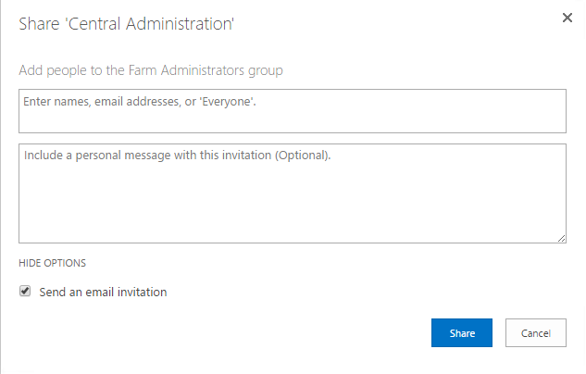Viewport: 586px width, 374px height.
Task: Grab the message box resize handle
Action: [562, 239]
